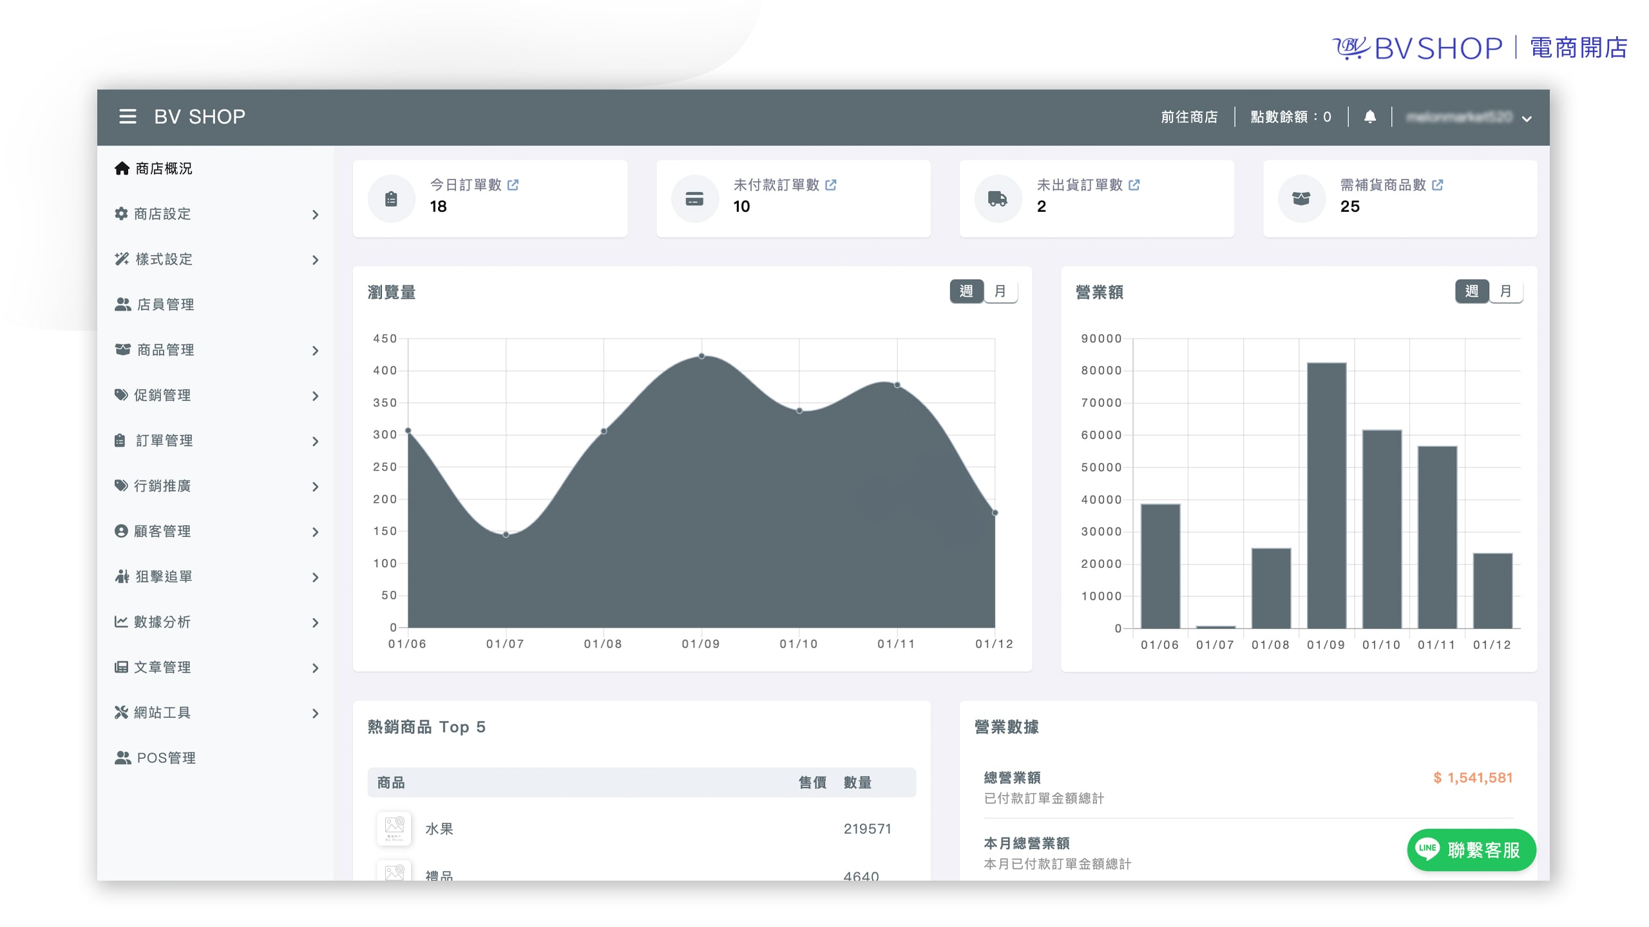Open external link icon beside 未出貨訂單數
Viewport: 1649px width, 927px height.
coord(1134,185)
